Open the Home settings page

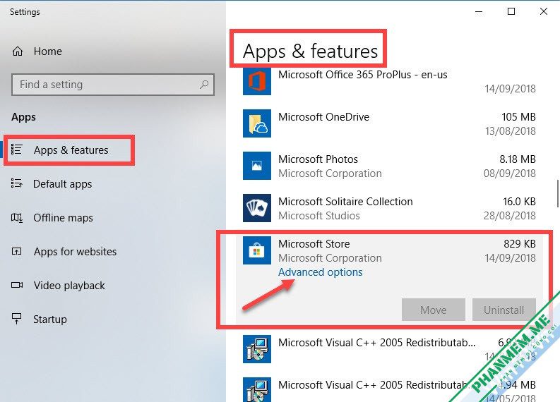(48, 51)
